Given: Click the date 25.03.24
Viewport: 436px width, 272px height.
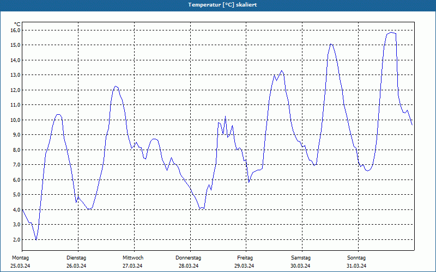Looking at the screenshot, I should pyautogui.click(x=20, y=266).
